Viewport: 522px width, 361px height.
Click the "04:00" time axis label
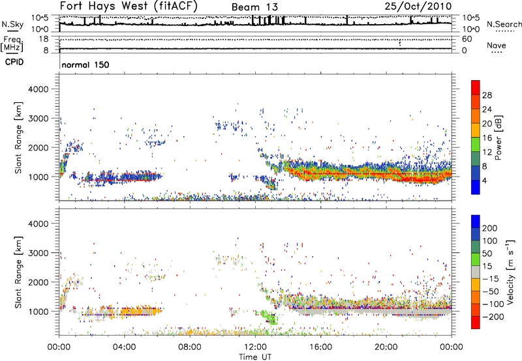(124, 347)
